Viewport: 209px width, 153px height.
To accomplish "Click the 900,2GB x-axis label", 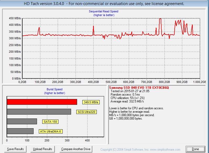I will click(182, 82).
